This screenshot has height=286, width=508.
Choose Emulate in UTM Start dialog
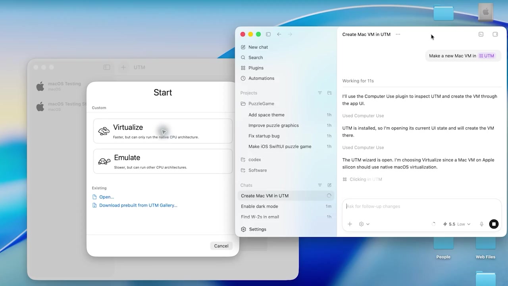(163, 161)
